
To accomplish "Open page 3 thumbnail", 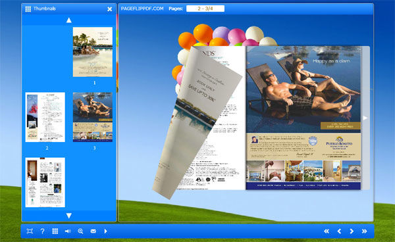I will 93,117.
